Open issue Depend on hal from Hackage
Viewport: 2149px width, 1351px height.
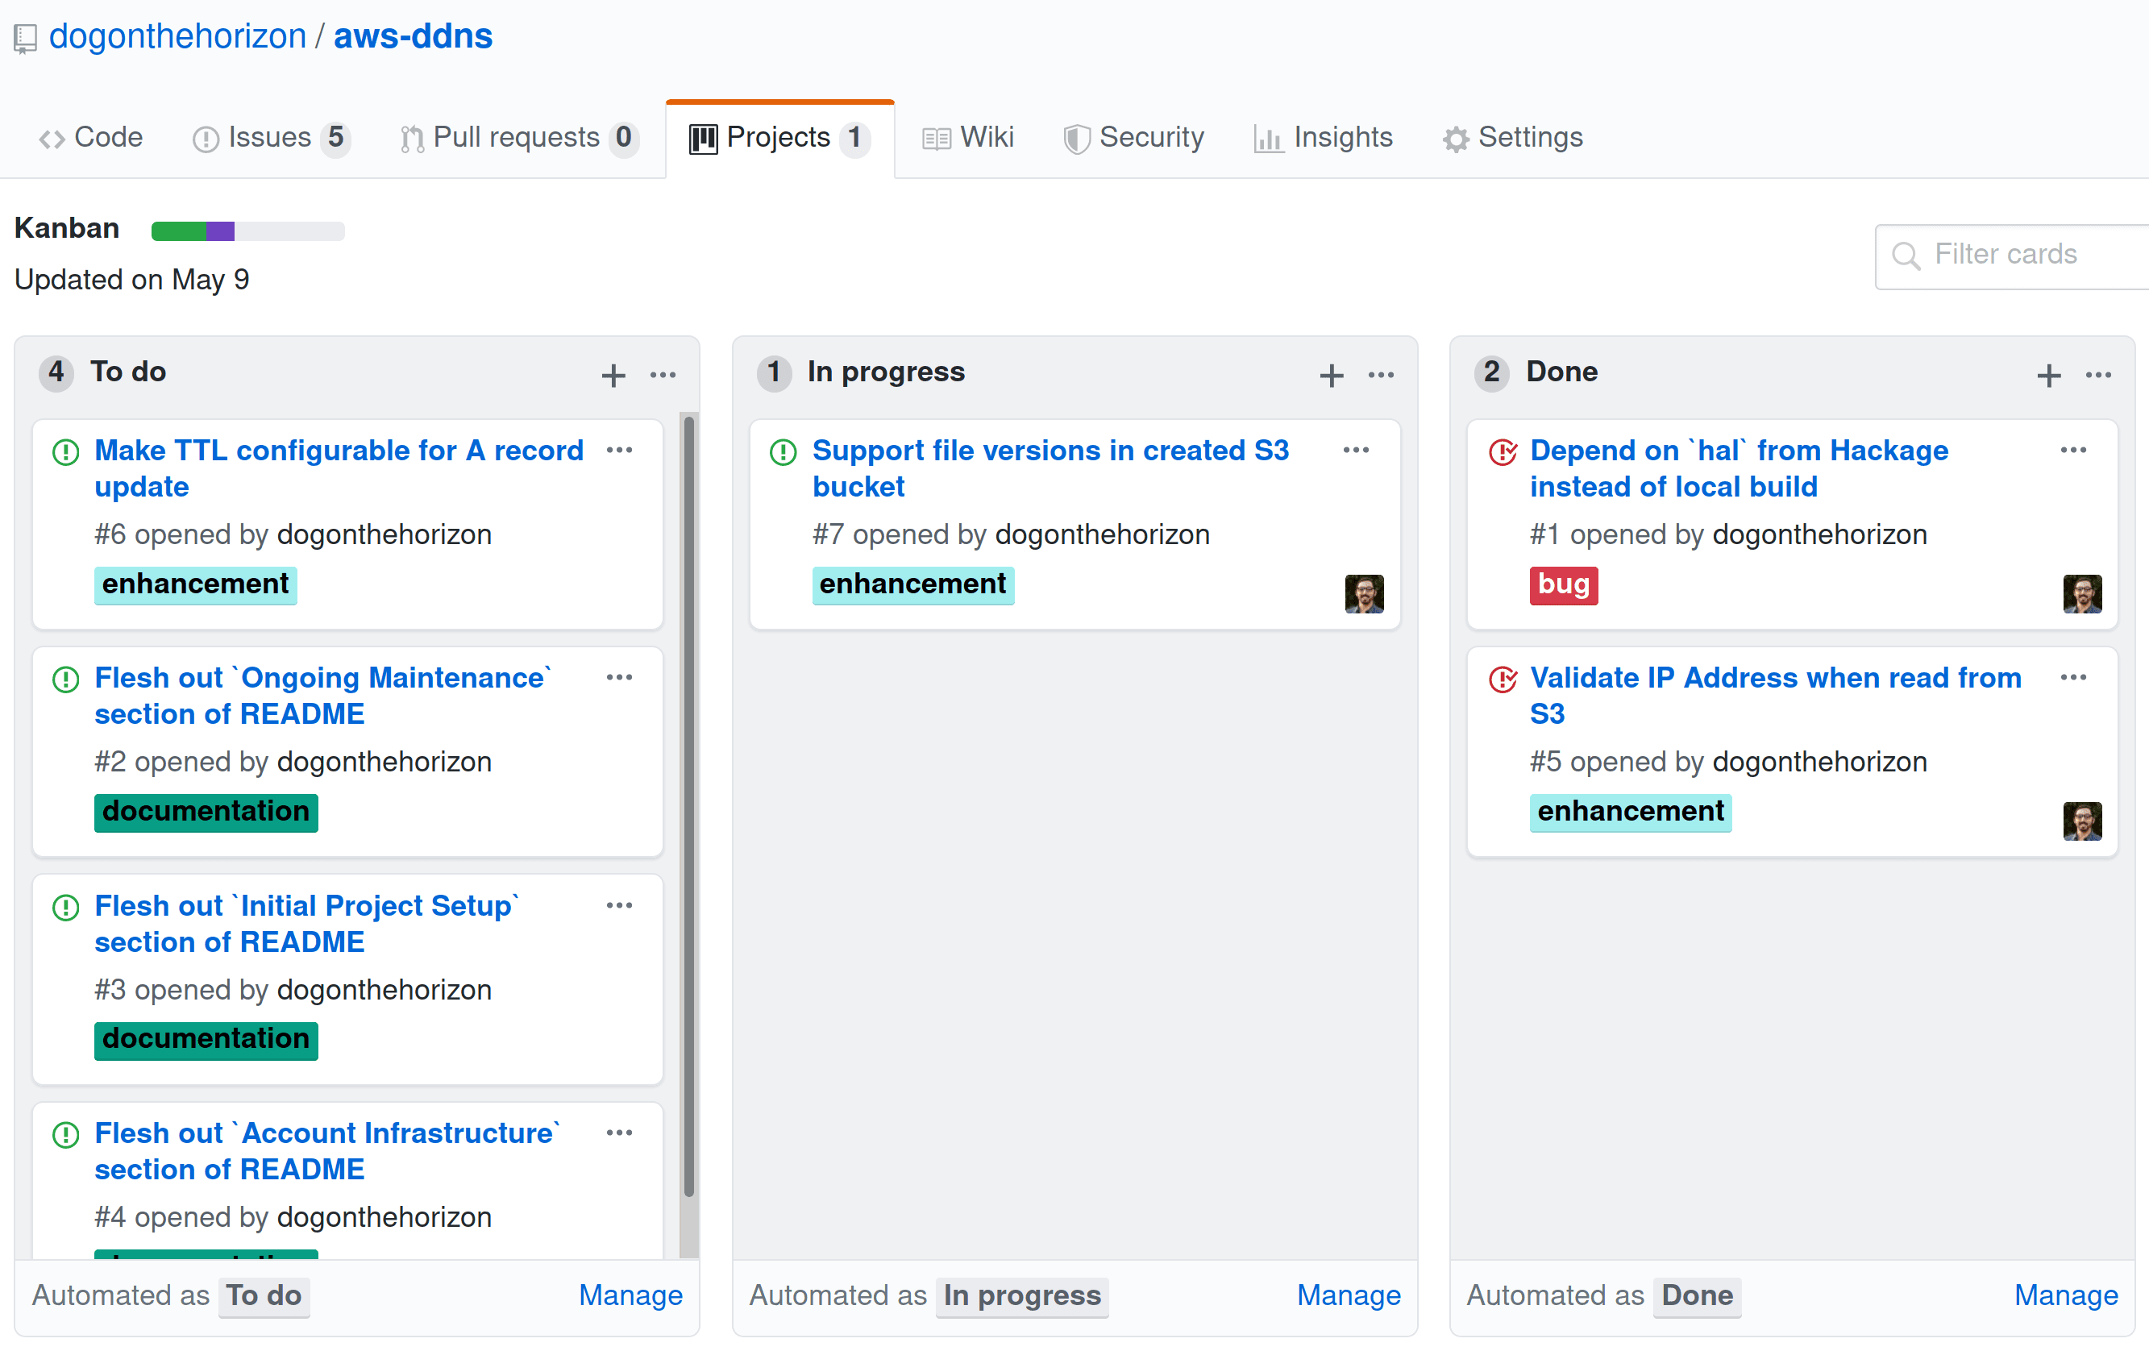click(1740, 468)
